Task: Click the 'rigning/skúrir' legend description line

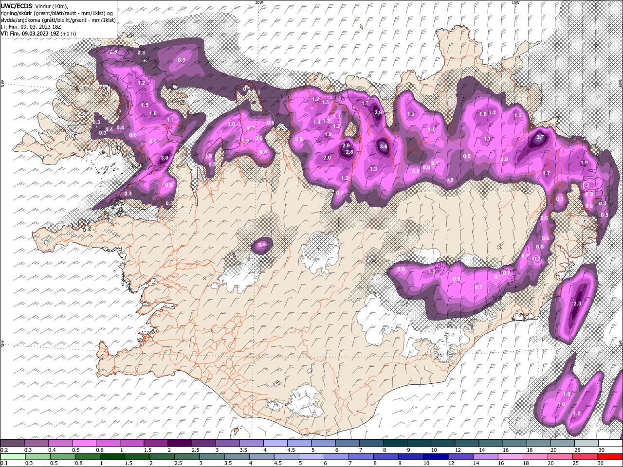Action: pos(57,13)
